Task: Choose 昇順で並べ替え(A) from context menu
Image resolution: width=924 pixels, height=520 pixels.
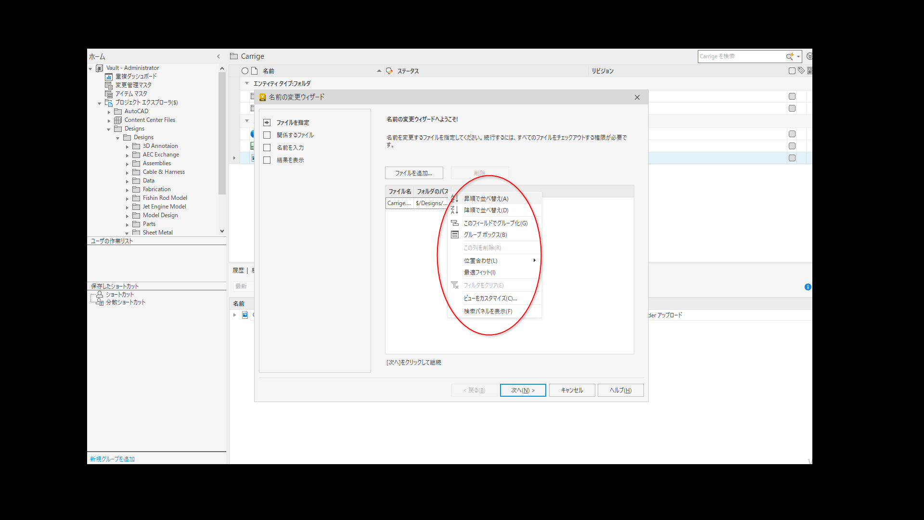Action: [486, 198]
